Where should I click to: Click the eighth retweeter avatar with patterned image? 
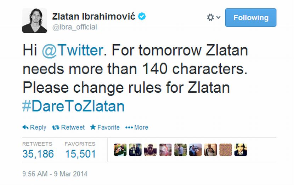click(x=226, y=150)
